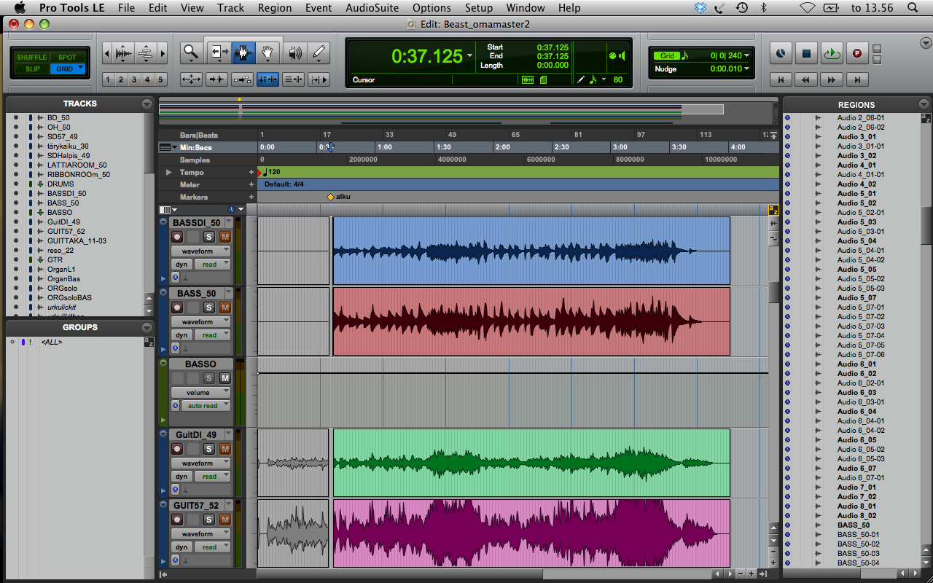The height and width of the screenshot is (583, 933).
Task: Open the grid value dropdown arrow
Action: (747, 56)
